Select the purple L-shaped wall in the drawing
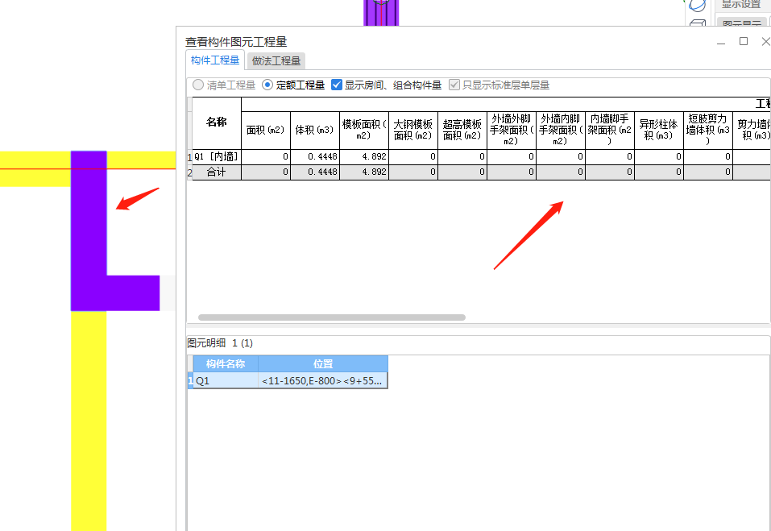Image resolution: width=771 pixels, height=531 pixels. click(89, 231)
